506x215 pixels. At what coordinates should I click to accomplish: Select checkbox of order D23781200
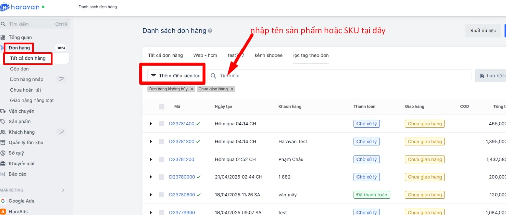pos(162,159)
